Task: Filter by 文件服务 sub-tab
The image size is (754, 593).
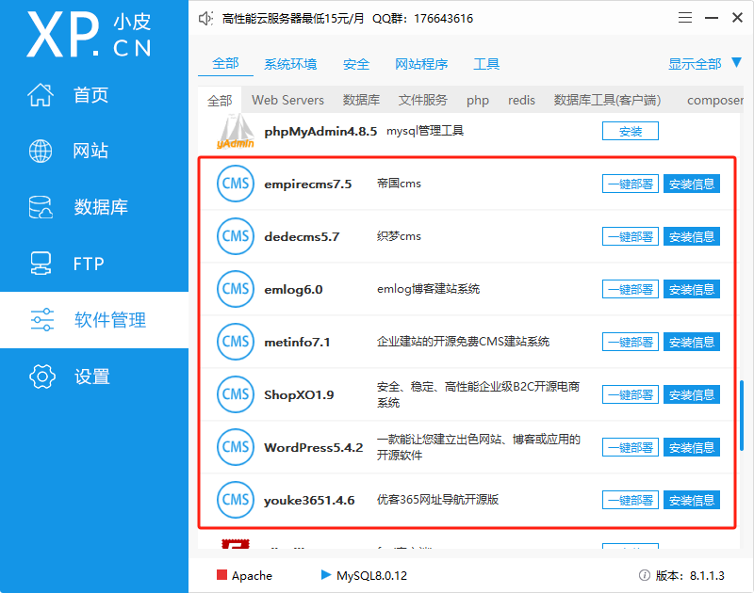Action: point(422,101)
